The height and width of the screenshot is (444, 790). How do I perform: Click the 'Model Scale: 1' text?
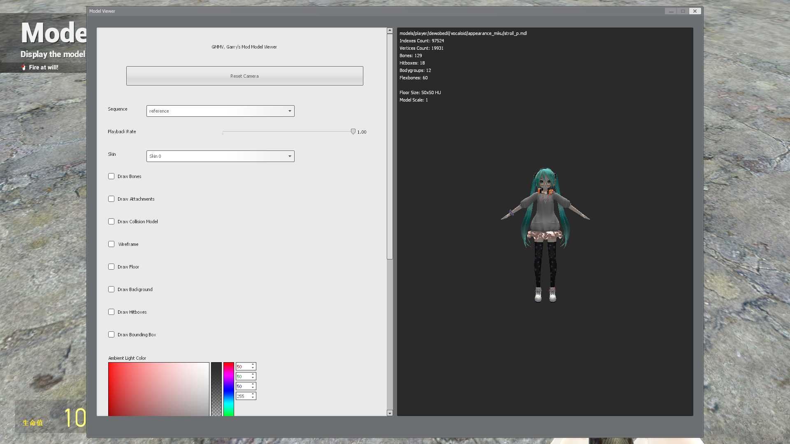click(414, 100)
